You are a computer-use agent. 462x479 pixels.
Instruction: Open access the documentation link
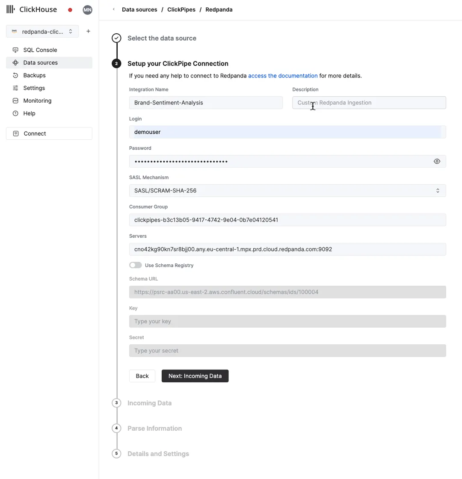(283, 75)
